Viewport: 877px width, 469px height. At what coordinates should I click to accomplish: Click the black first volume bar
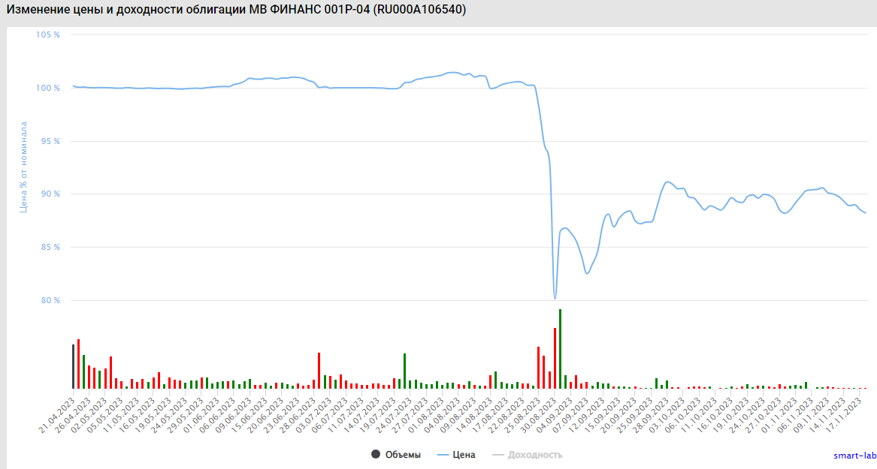coord(73,366)
